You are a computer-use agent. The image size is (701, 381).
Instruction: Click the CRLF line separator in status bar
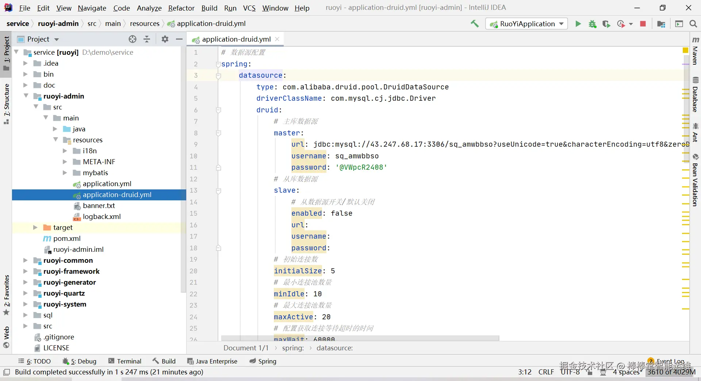point(546,372)
